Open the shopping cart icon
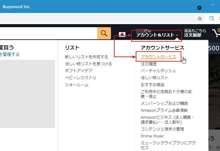 click(x=216, y=33)
